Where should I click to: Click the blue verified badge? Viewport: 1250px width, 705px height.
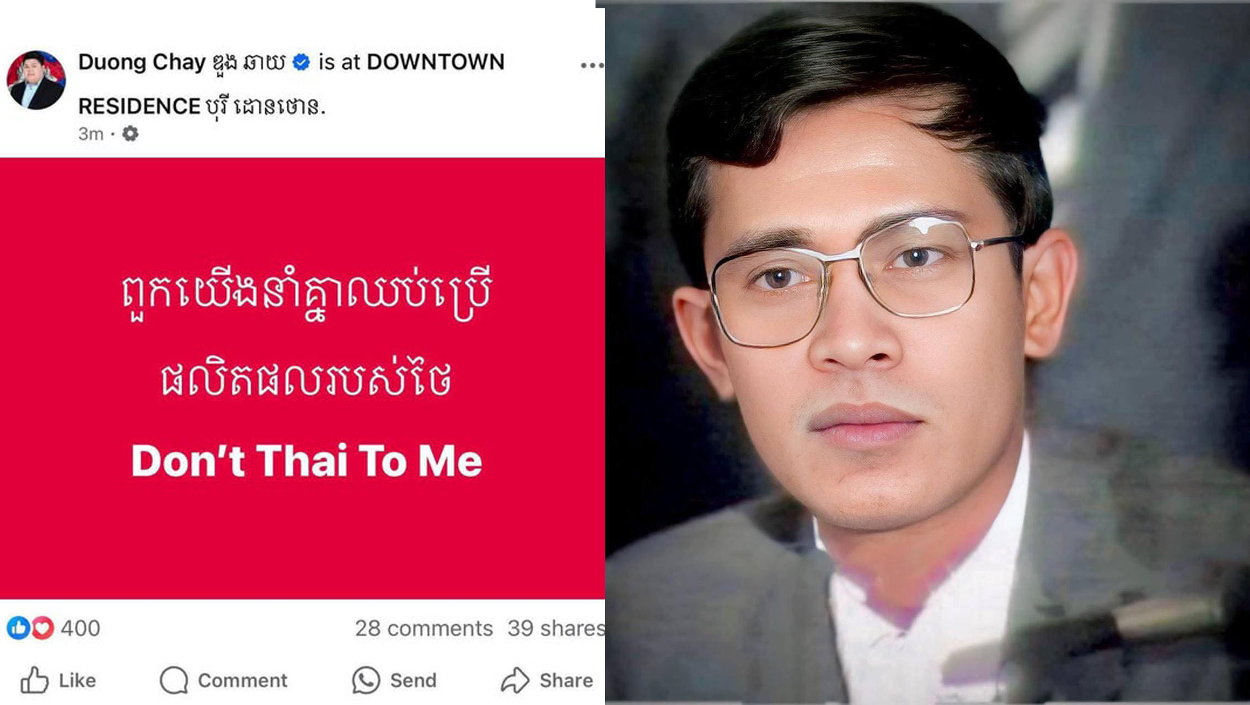click(301, 62)
